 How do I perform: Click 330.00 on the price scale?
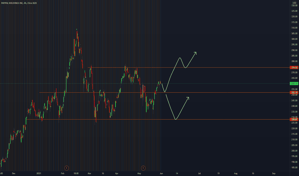(x=295, y=5)
